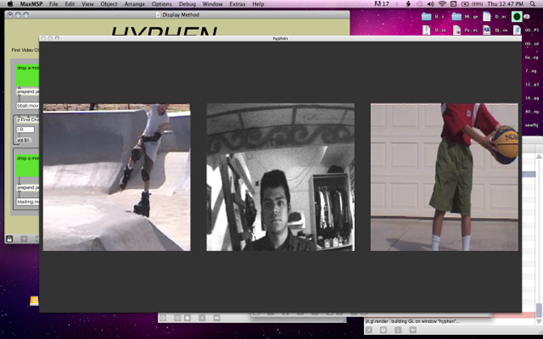Open the Options menu
Screen dimensions: 543x339
pyautogui.click(x=162, y=4)
